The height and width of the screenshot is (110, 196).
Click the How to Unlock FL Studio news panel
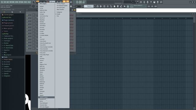[138, 6]
